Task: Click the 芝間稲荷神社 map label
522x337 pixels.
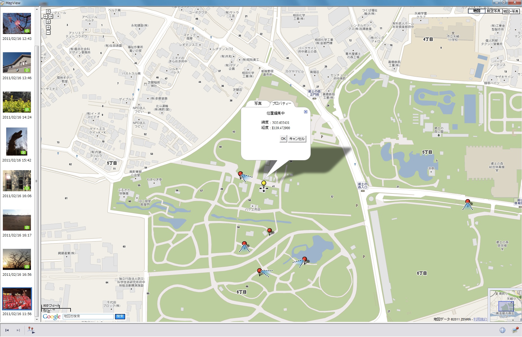Action: click(x=154, y=84)
